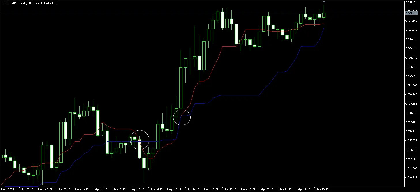Click the '1 Apr 13:15' time label
Image resolution: width=420 pixels, height=192 pixels.
click(137, 189)
